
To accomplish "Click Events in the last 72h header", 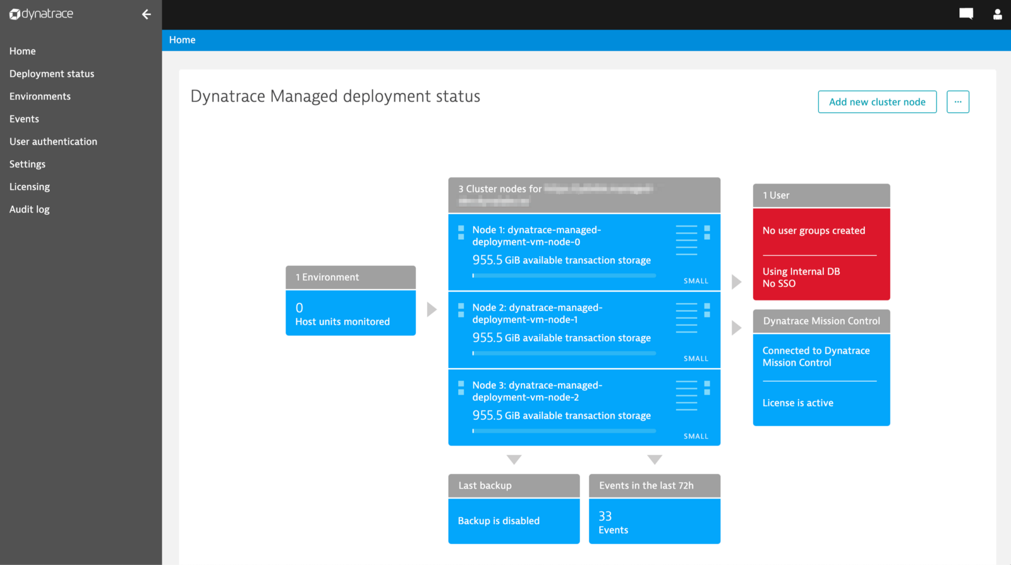I will pos(655,485).
